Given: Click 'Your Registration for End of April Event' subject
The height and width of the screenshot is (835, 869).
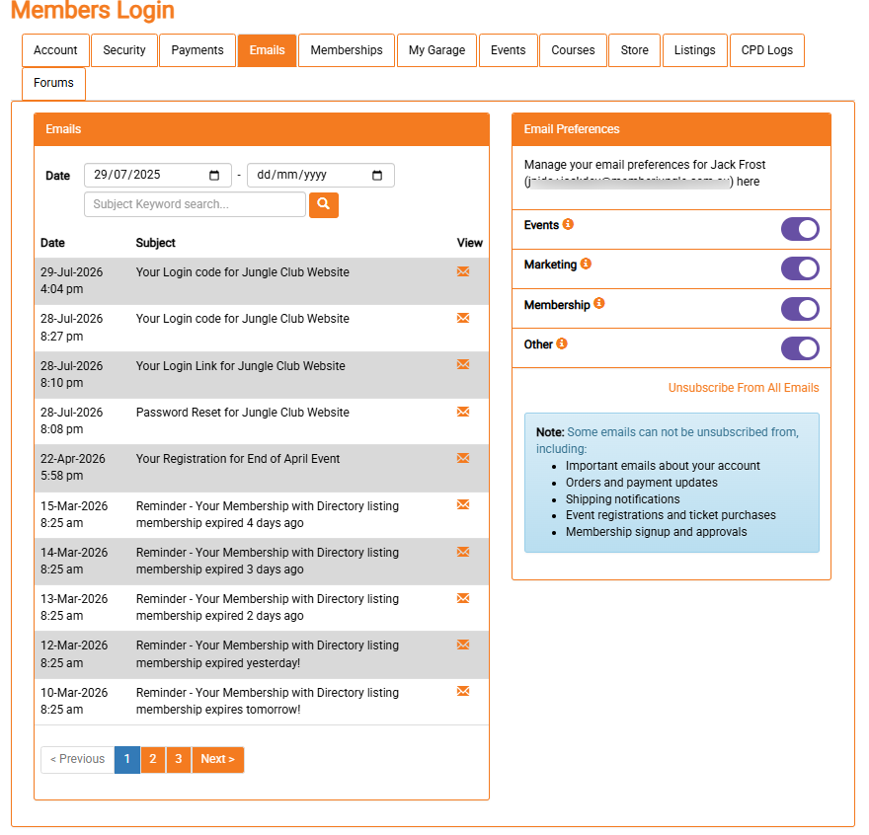Looking at the screenshot, I should (238, 459).
